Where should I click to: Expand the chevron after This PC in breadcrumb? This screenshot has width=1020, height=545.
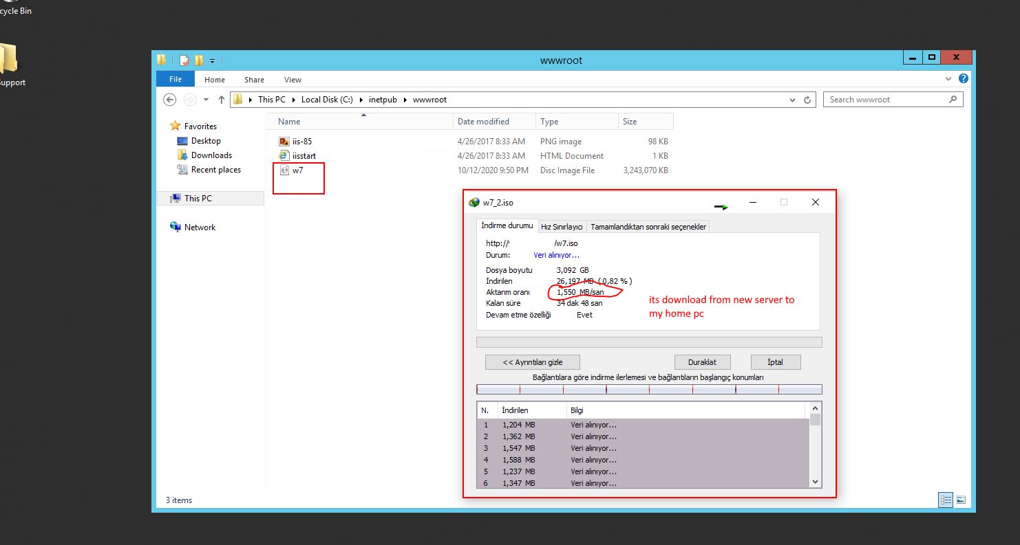pyautogui.click(x=293, y=100)
